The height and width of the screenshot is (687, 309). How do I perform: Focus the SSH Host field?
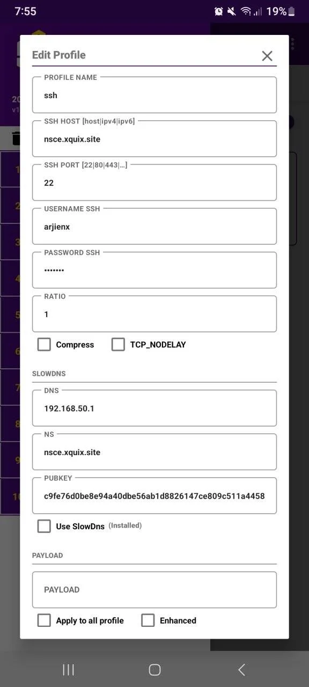(154, 139)
